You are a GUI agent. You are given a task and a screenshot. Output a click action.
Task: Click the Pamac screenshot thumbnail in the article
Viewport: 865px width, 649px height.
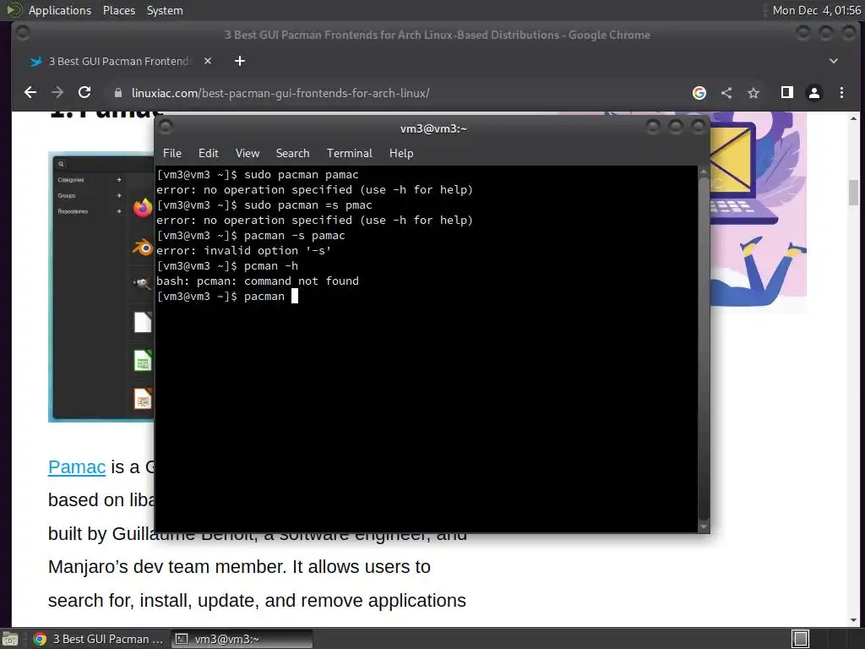(x=101, y=287)
